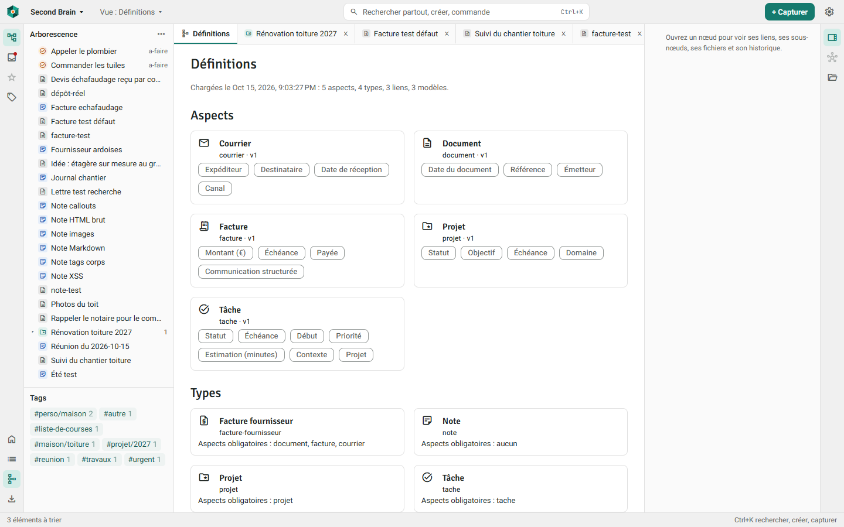
Task: Open the Arborescence tree view icon
Action: 12,37
